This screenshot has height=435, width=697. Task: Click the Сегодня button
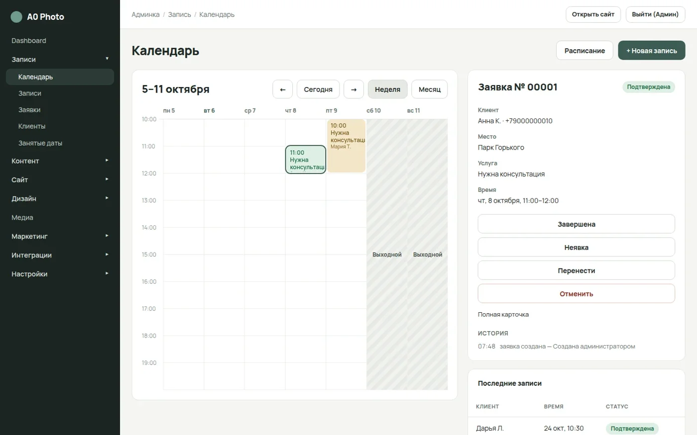pyautogui.click(x=318, y=89)
